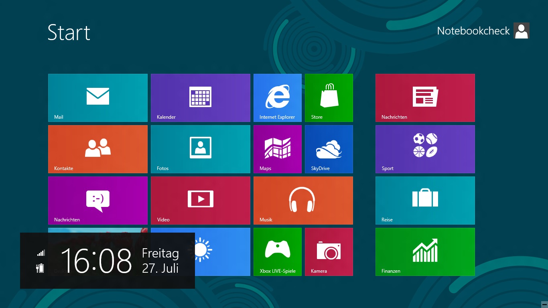Image resolution: width=548 pixels, height=308 pixels.
Task: Open the Musik headphones tile
Action: point(303,201)
